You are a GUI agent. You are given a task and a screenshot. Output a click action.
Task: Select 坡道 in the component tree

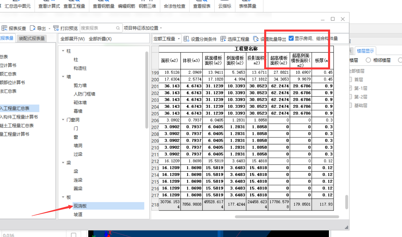[78, 215]
